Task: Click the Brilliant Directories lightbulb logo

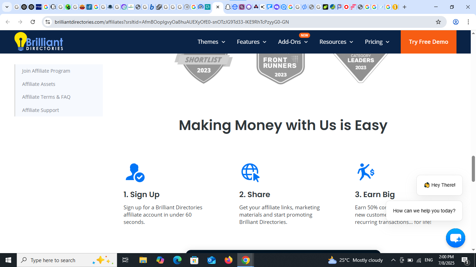Action: [x=39, y=42]
